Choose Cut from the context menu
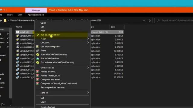The width and height of the screenshot is (193, 108). click(x=42, y=98)
